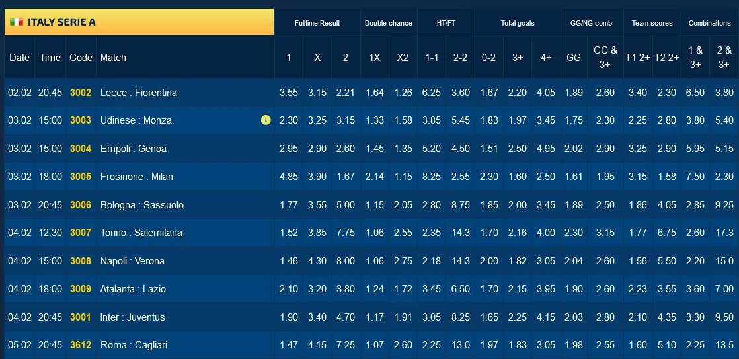The width and height of the screenshot is (739, 359).
Task: Click the Italy flag icon in header
Action: 17,22
